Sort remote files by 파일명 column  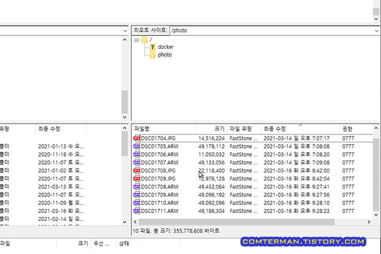tap(163, 129)
